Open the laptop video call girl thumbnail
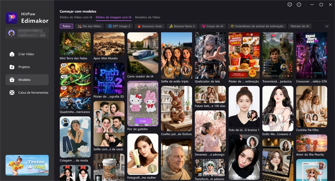Viewport: 335px width, 181px height. 278,160
